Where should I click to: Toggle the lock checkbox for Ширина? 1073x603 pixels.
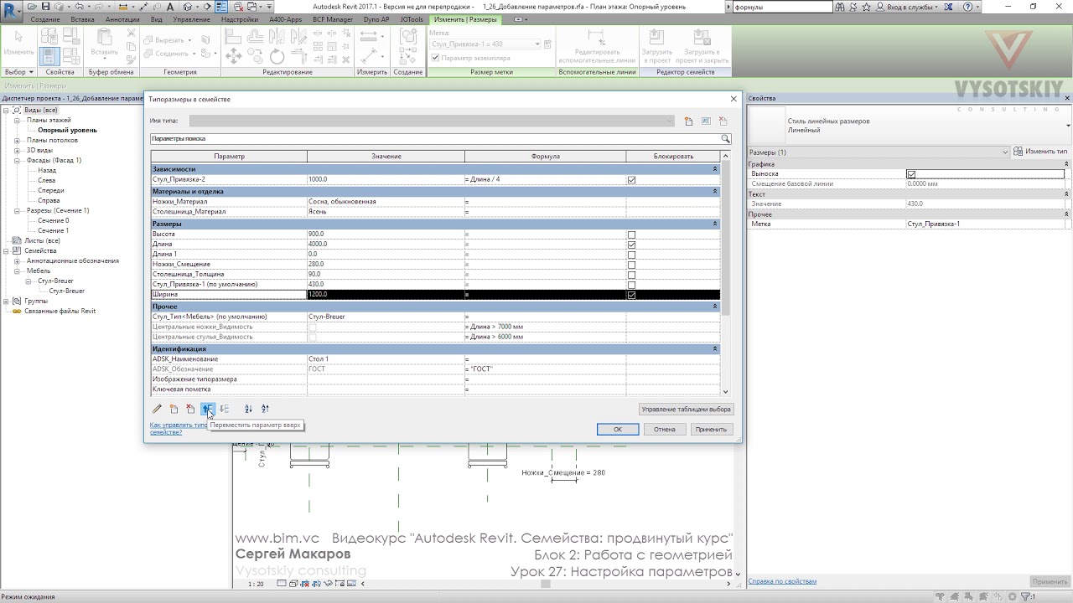tap(631, 295)
